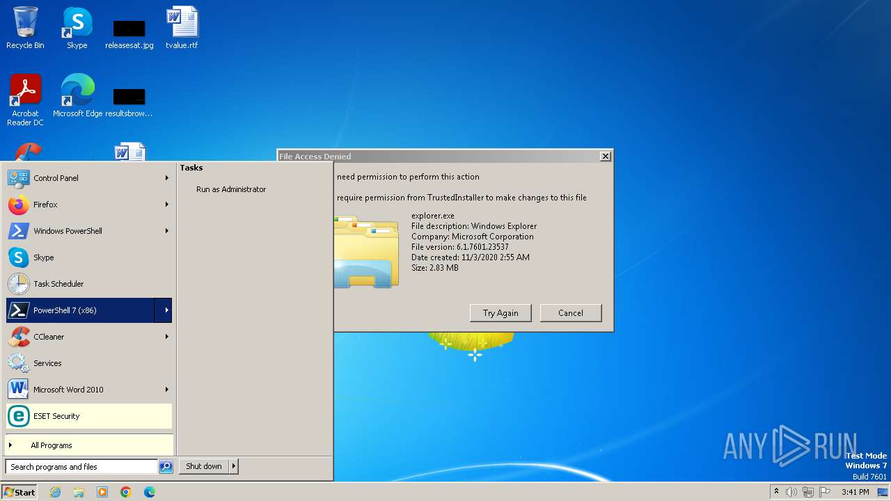Choose Run as Administrator task
891x501 pixels.
click(231, 189)
